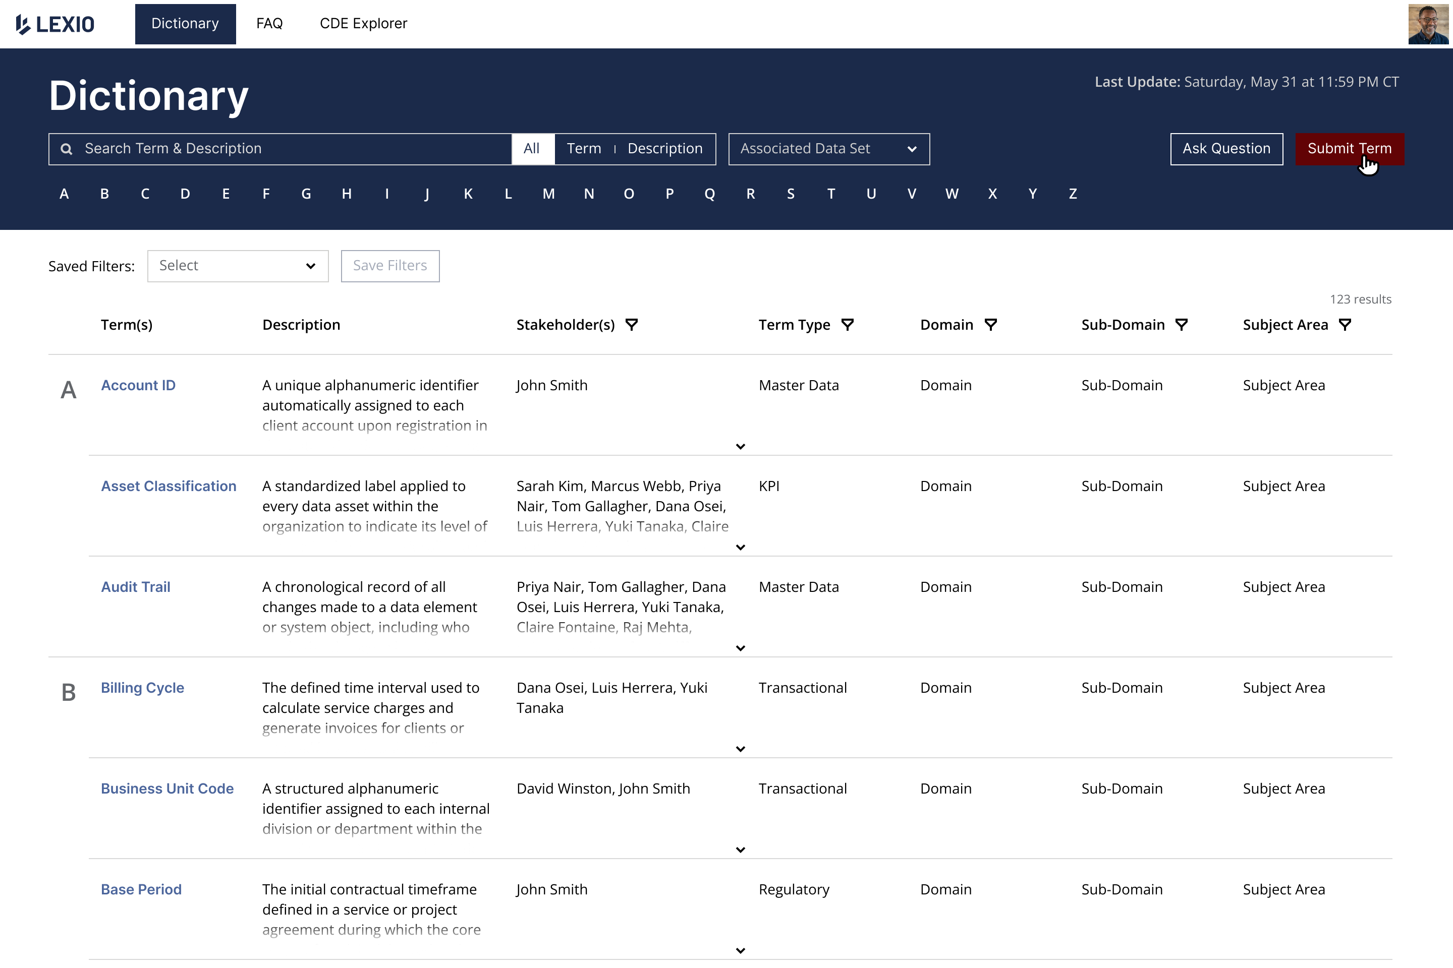Click the Description column header
Image resolution: width=1453 pixels, height=968 pixels.
click(302, 325)
